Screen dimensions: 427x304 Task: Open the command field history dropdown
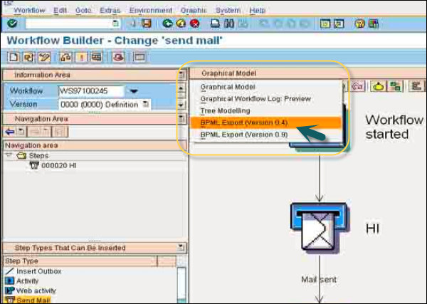point(115,23)
